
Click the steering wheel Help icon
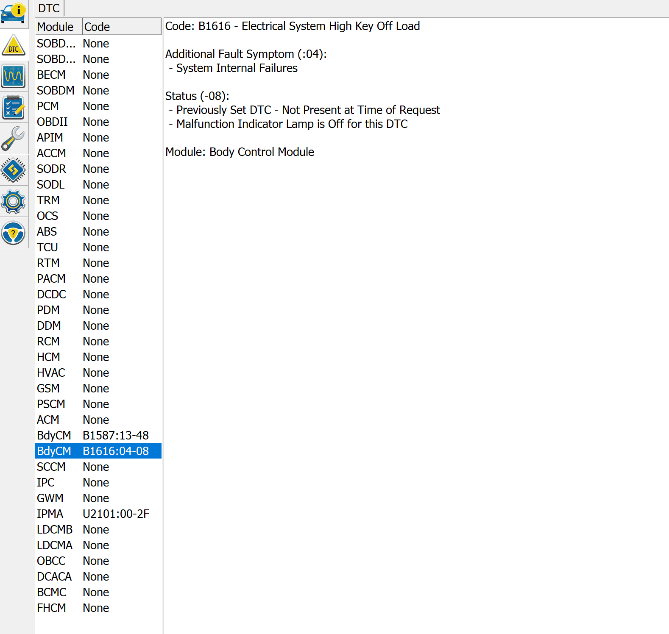tap(14, 233)
